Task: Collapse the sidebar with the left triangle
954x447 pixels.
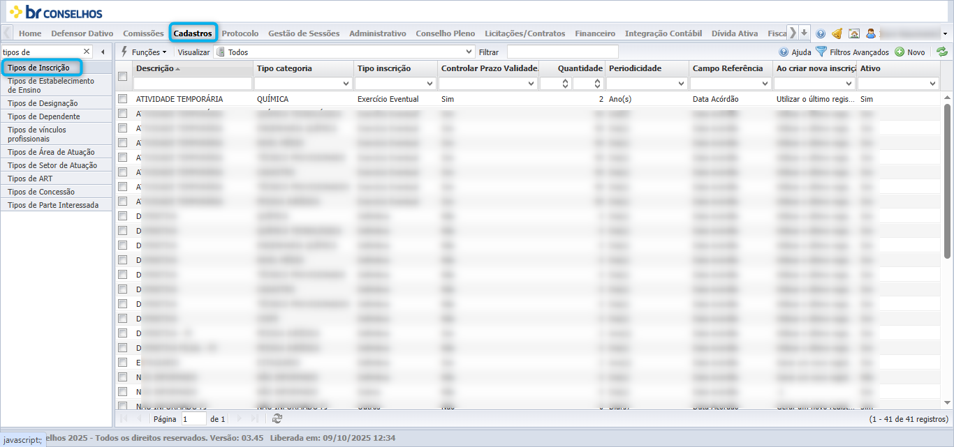Action: click(103, 52)
